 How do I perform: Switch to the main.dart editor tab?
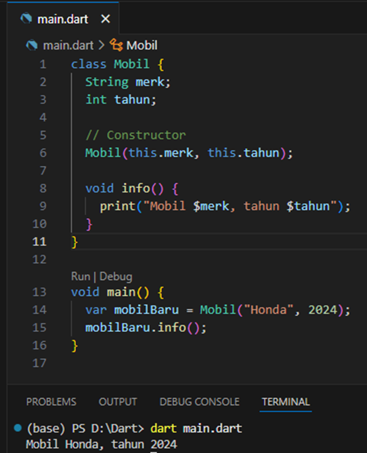[62, 19]
